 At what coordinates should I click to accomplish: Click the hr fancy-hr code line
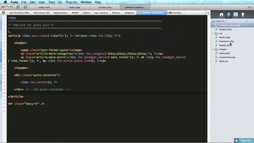[x=26, y=104]
